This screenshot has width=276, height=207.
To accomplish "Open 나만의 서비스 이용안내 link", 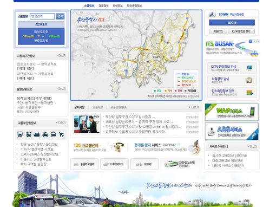I will [228, 165].
